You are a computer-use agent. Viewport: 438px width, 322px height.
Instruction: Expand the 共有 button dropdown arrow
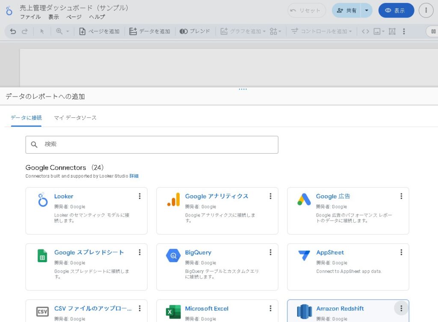click(366, 10)
